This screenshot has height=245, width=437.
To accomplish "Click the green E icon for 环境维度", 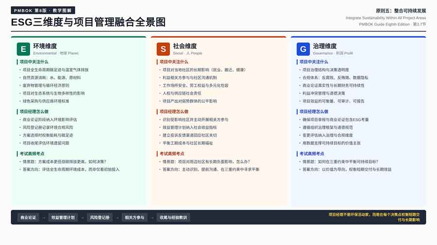I will pos(23,49).
